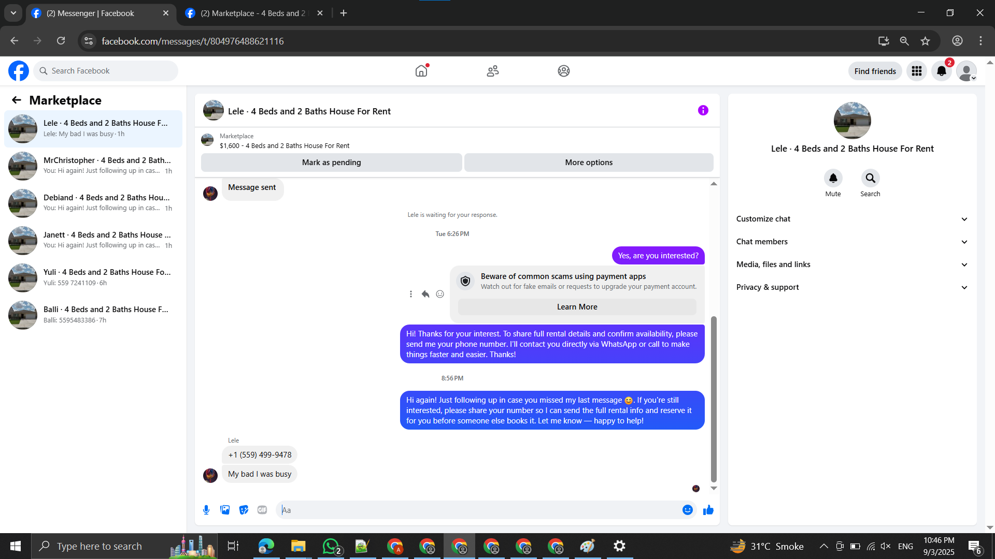Image resolution: width=995 pixels, height=559 pixels.
Task: Open Chrome's three-dot menu
Action: (x=980, y=41)
